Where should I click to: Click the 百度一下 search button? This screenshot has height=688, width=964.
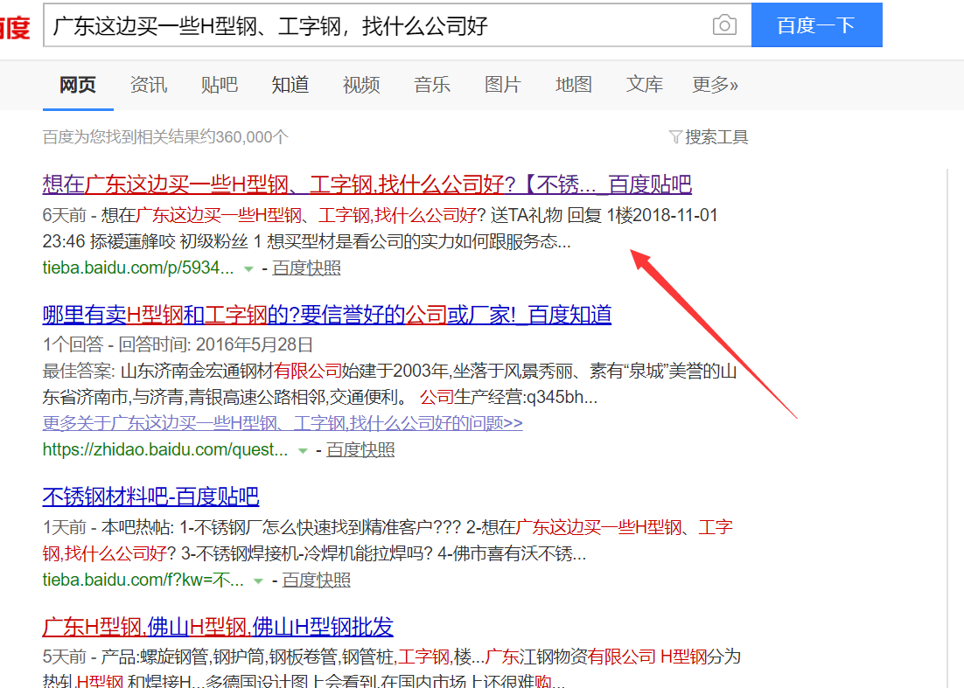click(x=816, y=25)
